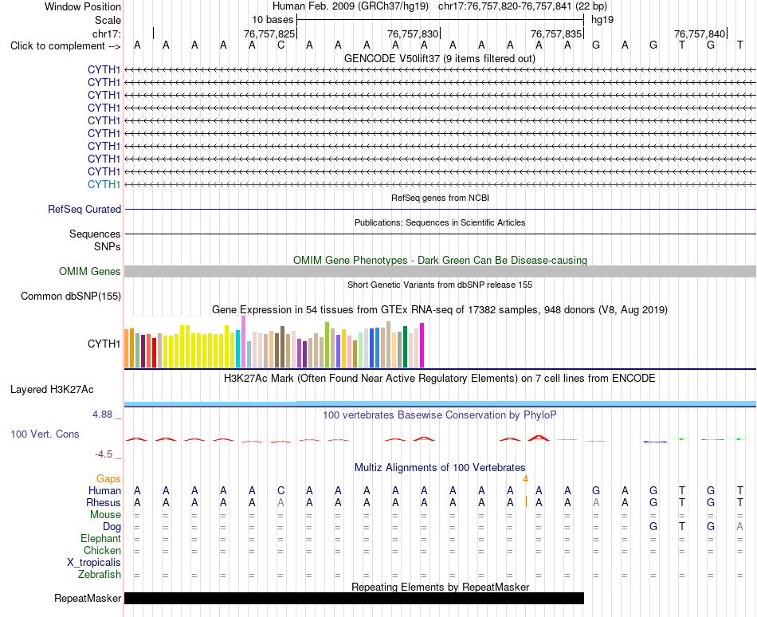Click the Mouse species label

click(x=105, y=515)
